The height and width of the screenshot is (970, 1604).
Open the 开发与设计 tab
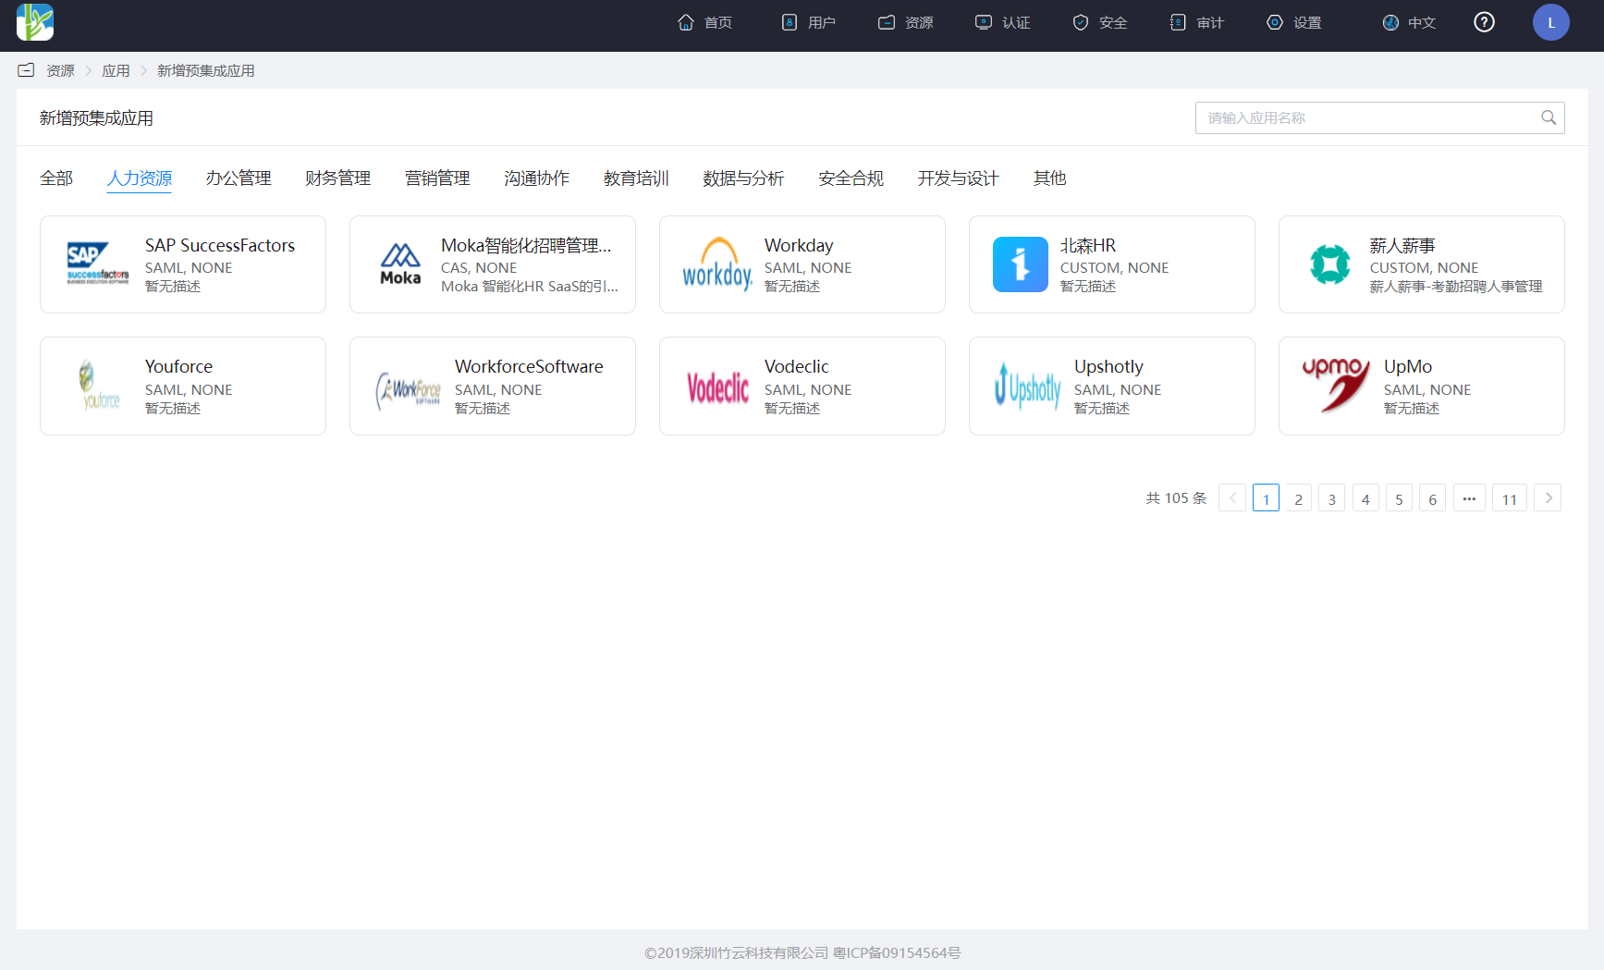coord(958,178)
